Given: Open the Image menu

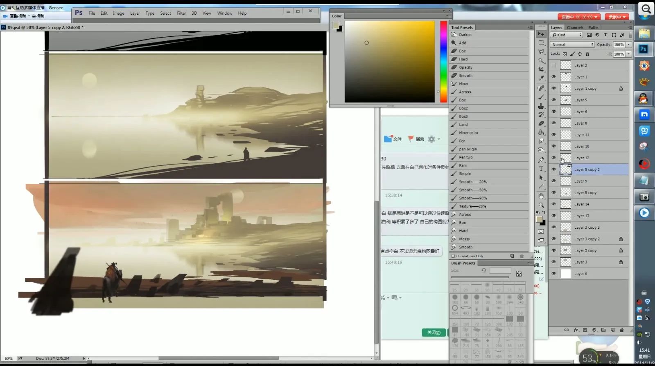Looking at the screenshot, I should [x=119, y=13].
